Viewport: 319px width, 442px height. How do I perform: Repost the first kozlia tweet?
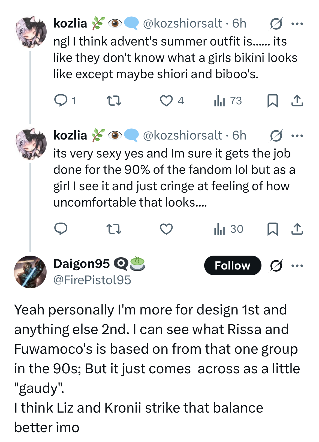coord(113,101)
